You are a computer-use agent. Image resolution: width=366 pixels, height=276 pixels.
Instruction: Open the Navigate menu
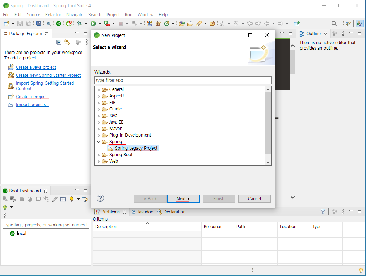click(x=75, y=15)
